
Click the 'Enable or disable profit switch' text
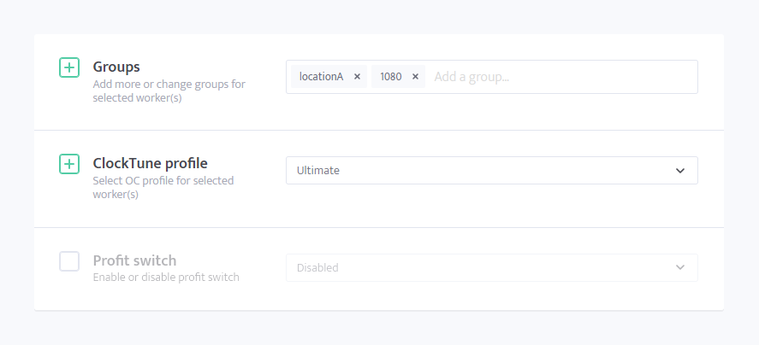pos(166,278)
